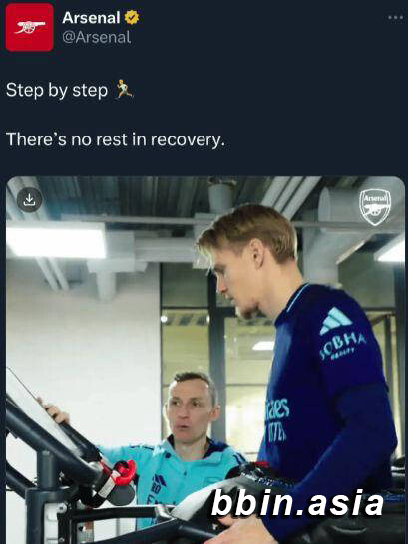
Task: Open the @Arsenal handle link
Action: coord(97,37)
